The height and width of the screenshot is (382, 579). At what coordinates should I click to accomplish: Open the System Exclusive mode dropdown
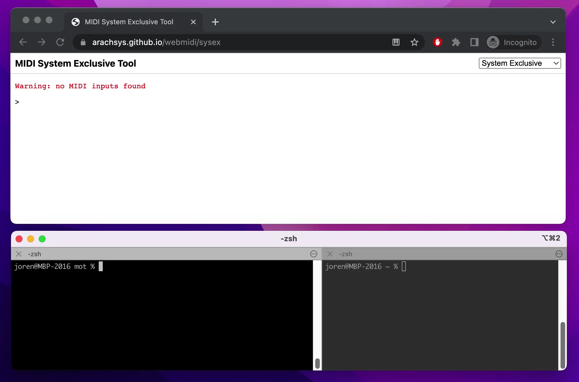pyautogui.click(x=520, y=63)
